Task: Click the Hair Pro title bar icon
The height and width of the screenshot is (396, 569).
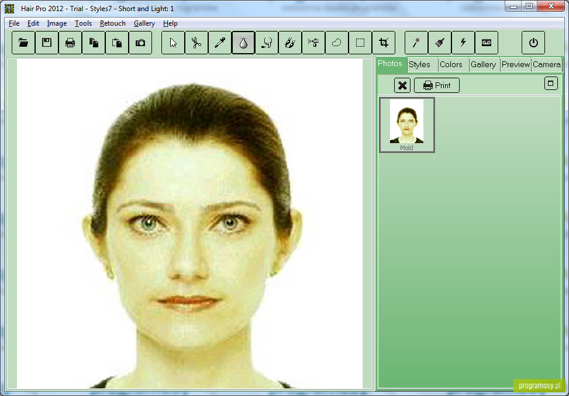Action: (9, 8)
